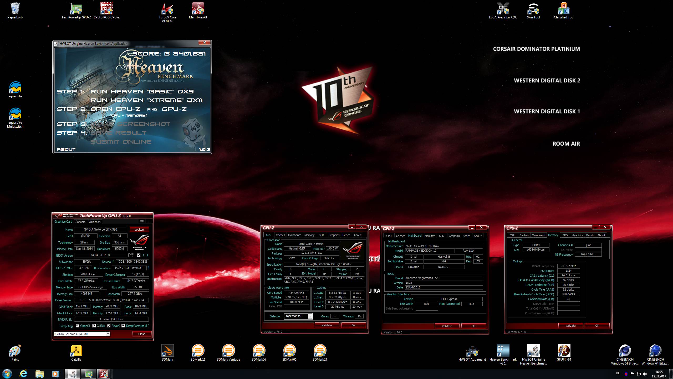Open the 3DMark desktop shortcut
The width and height of the screenshot is (673, 379).
pos(167,353)
